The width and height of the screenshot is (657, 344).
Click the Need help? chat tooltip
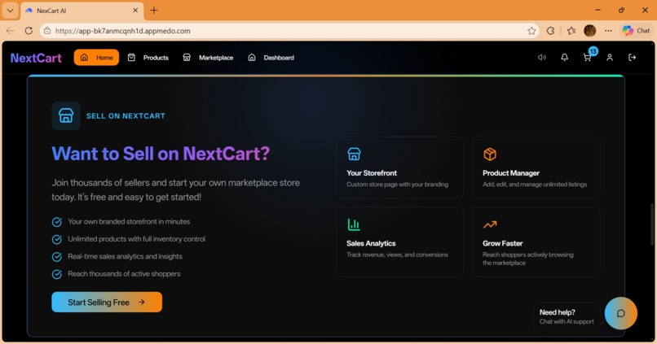[x=567, y=316]
